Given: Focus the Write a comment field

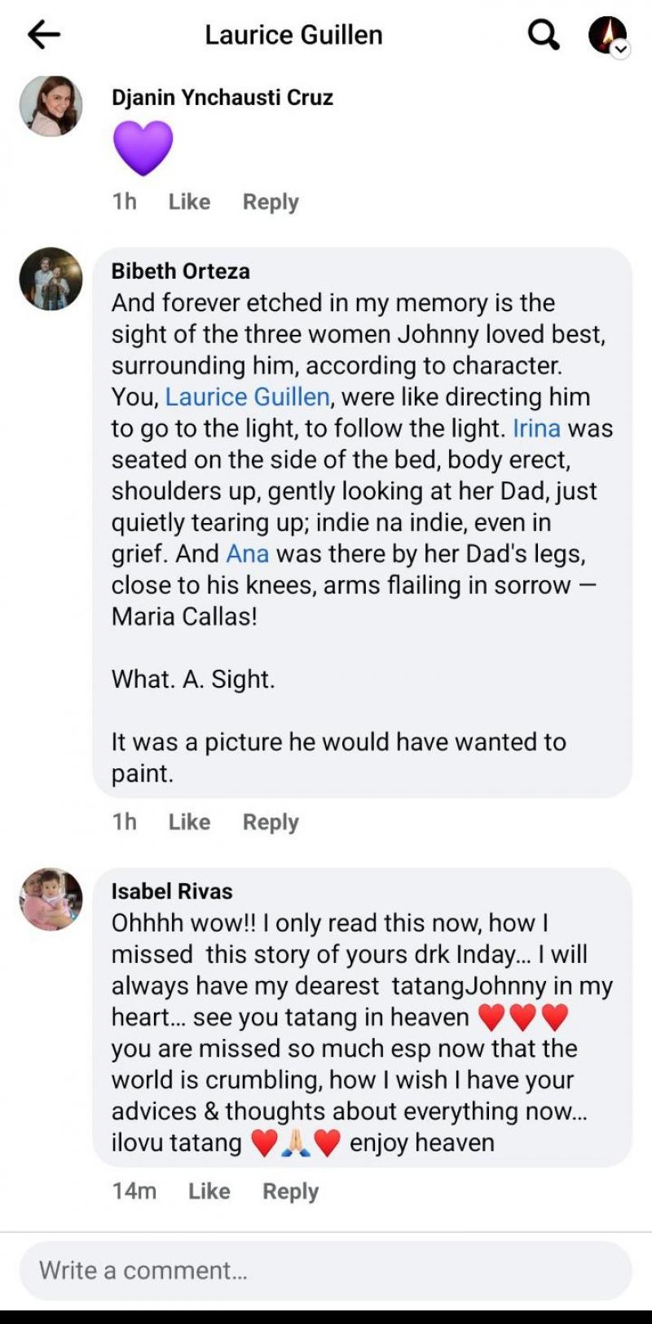Looking at the screenshot, I should [326, 1270].
